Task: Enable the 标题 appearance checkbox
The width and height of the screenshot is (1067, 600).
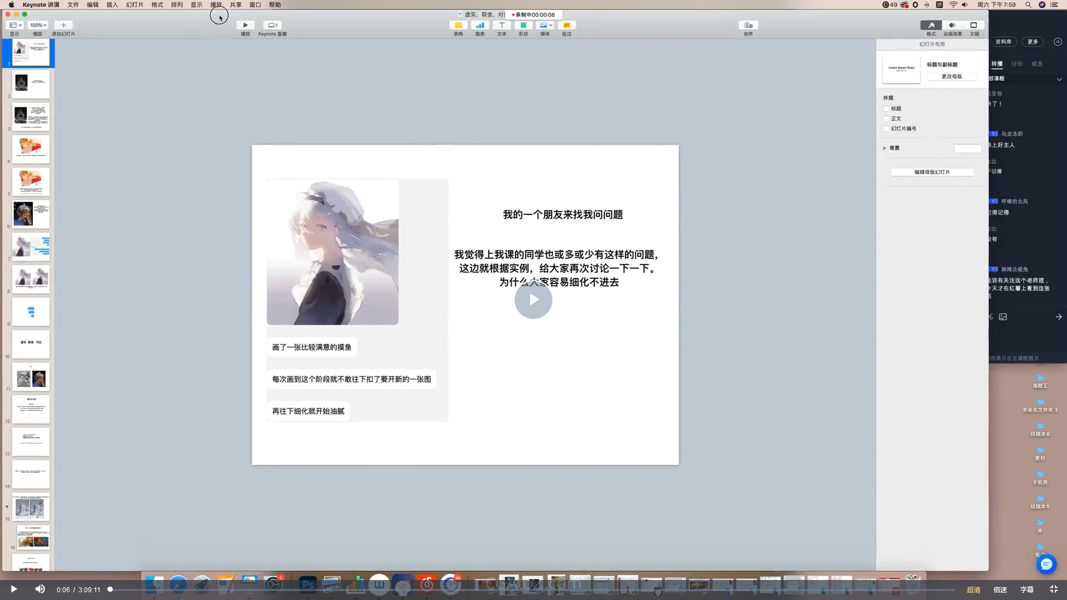Action: tap(886, 109)
